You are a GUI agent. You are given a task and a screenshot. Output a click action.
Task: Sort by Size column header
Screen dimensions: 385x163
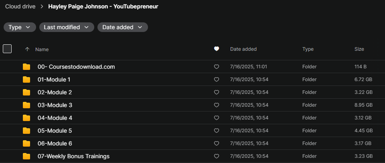click(359, 49)
